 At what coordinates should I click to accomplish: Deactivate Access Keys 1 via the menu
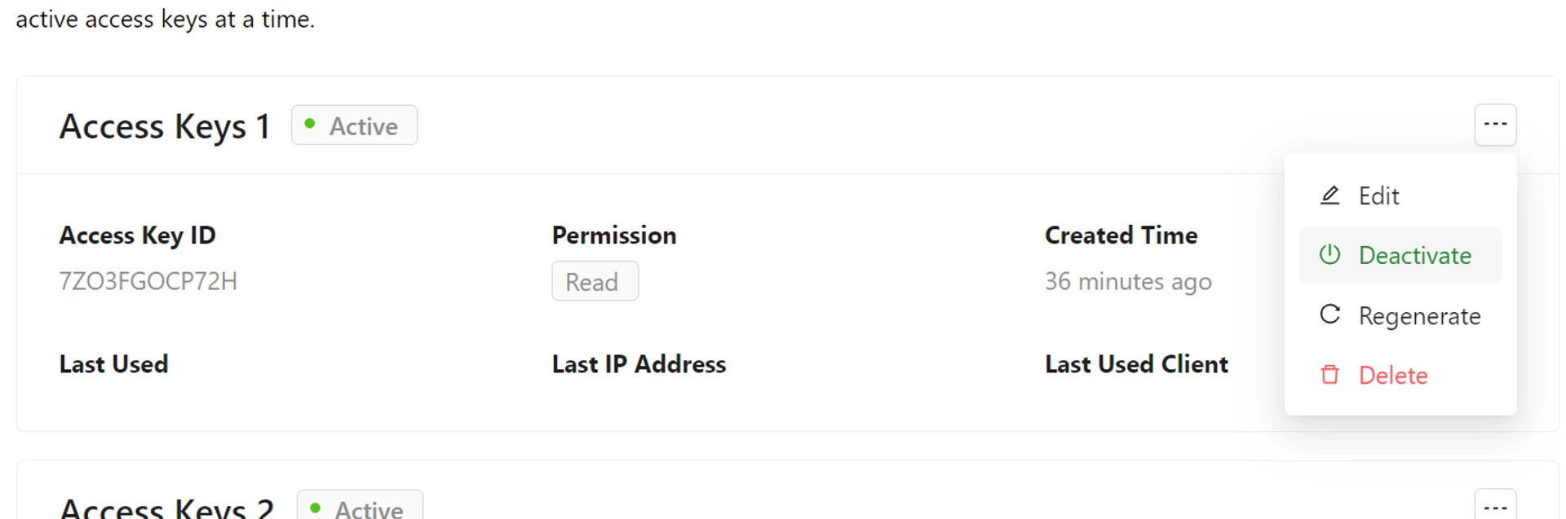pyautogui.click(x=1416, y=254)
